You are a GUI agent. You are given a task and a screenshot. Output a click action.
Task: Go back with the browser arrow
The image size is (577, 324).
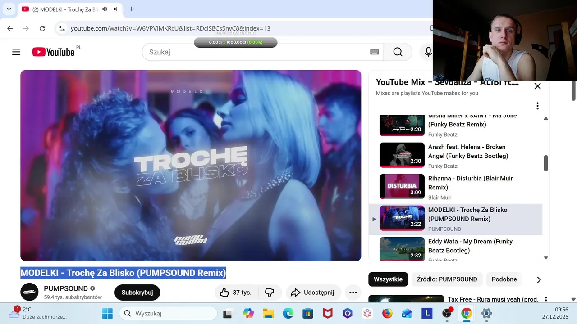10,28
